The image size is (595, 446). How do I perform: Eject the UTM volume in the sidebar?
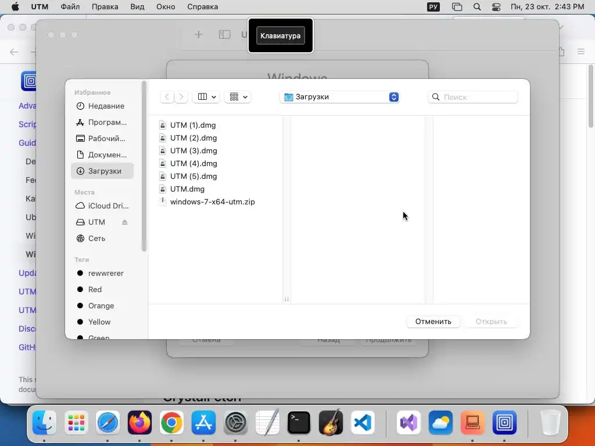click(x=124, y=222)
